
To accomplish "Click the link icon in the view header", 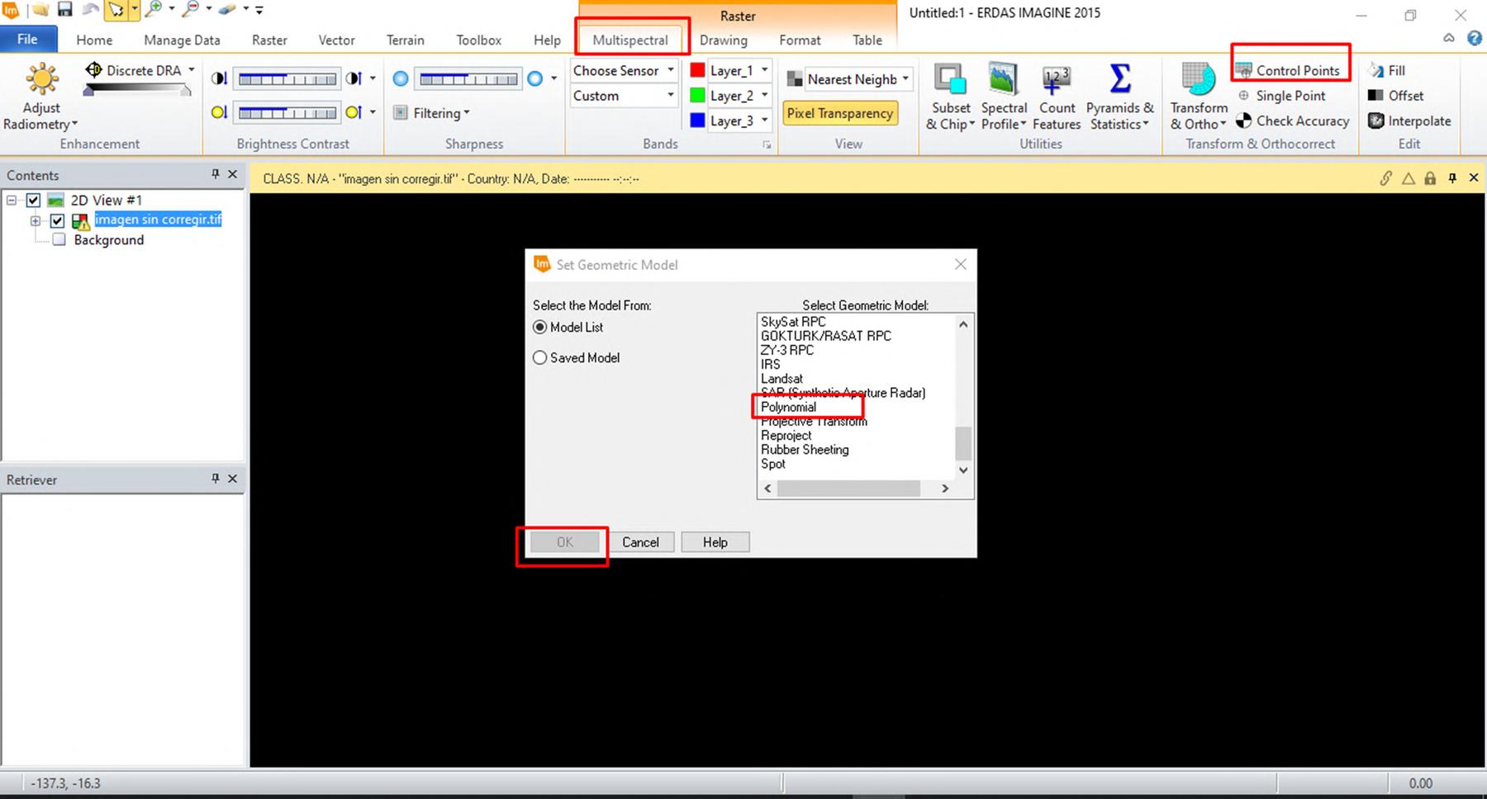I will tap(1386, 178).
